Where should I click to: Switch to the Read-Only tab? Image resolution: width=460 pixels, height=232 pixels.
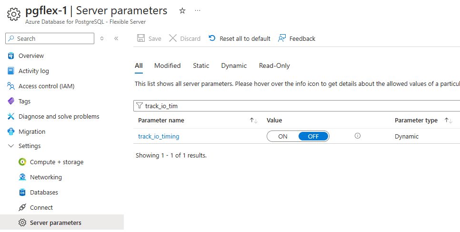tap(274, 66)
